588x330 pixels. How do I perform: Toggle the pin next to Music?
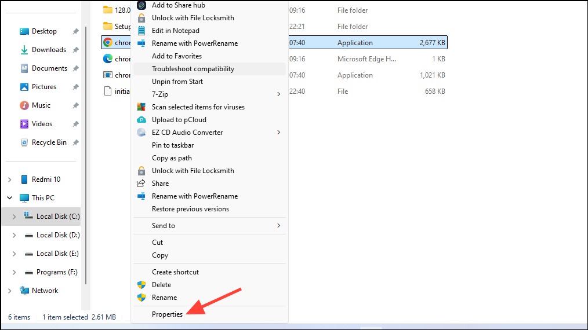tap(76, 105)
